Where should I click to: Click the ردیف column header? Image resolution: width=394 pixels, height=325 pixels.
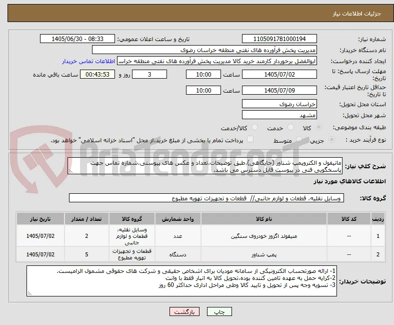coord(378,219)
